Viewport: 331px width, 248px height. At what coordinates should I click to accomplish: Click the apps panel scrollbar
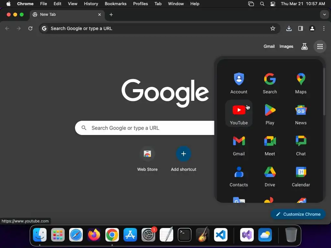[x=324, y=91]
